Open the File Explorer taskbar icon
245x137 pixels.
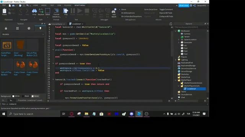click(x=87, y=114)
